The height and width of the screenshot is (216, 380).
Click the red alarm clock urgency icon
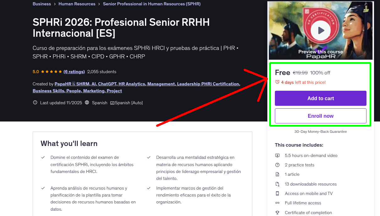coord(277,82)
